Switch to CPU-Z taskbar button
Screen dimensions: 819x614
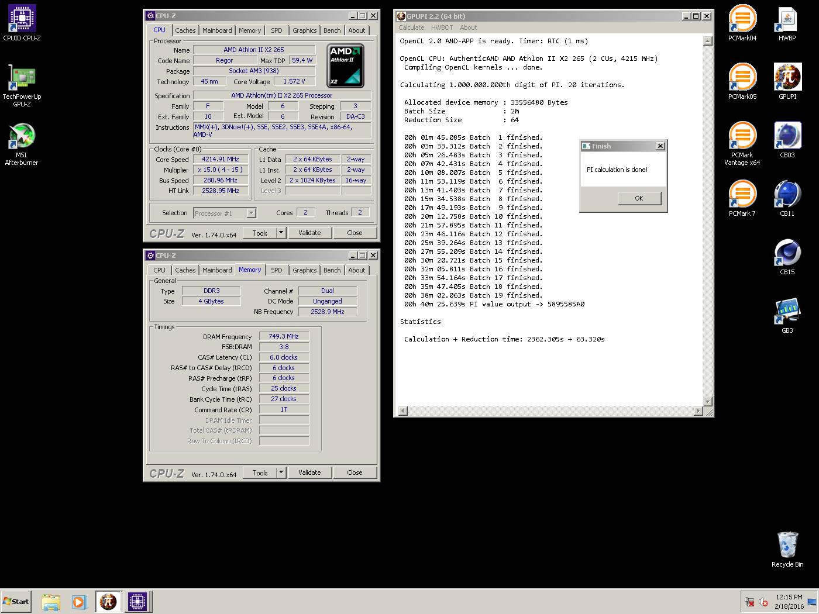coord(137,602)
